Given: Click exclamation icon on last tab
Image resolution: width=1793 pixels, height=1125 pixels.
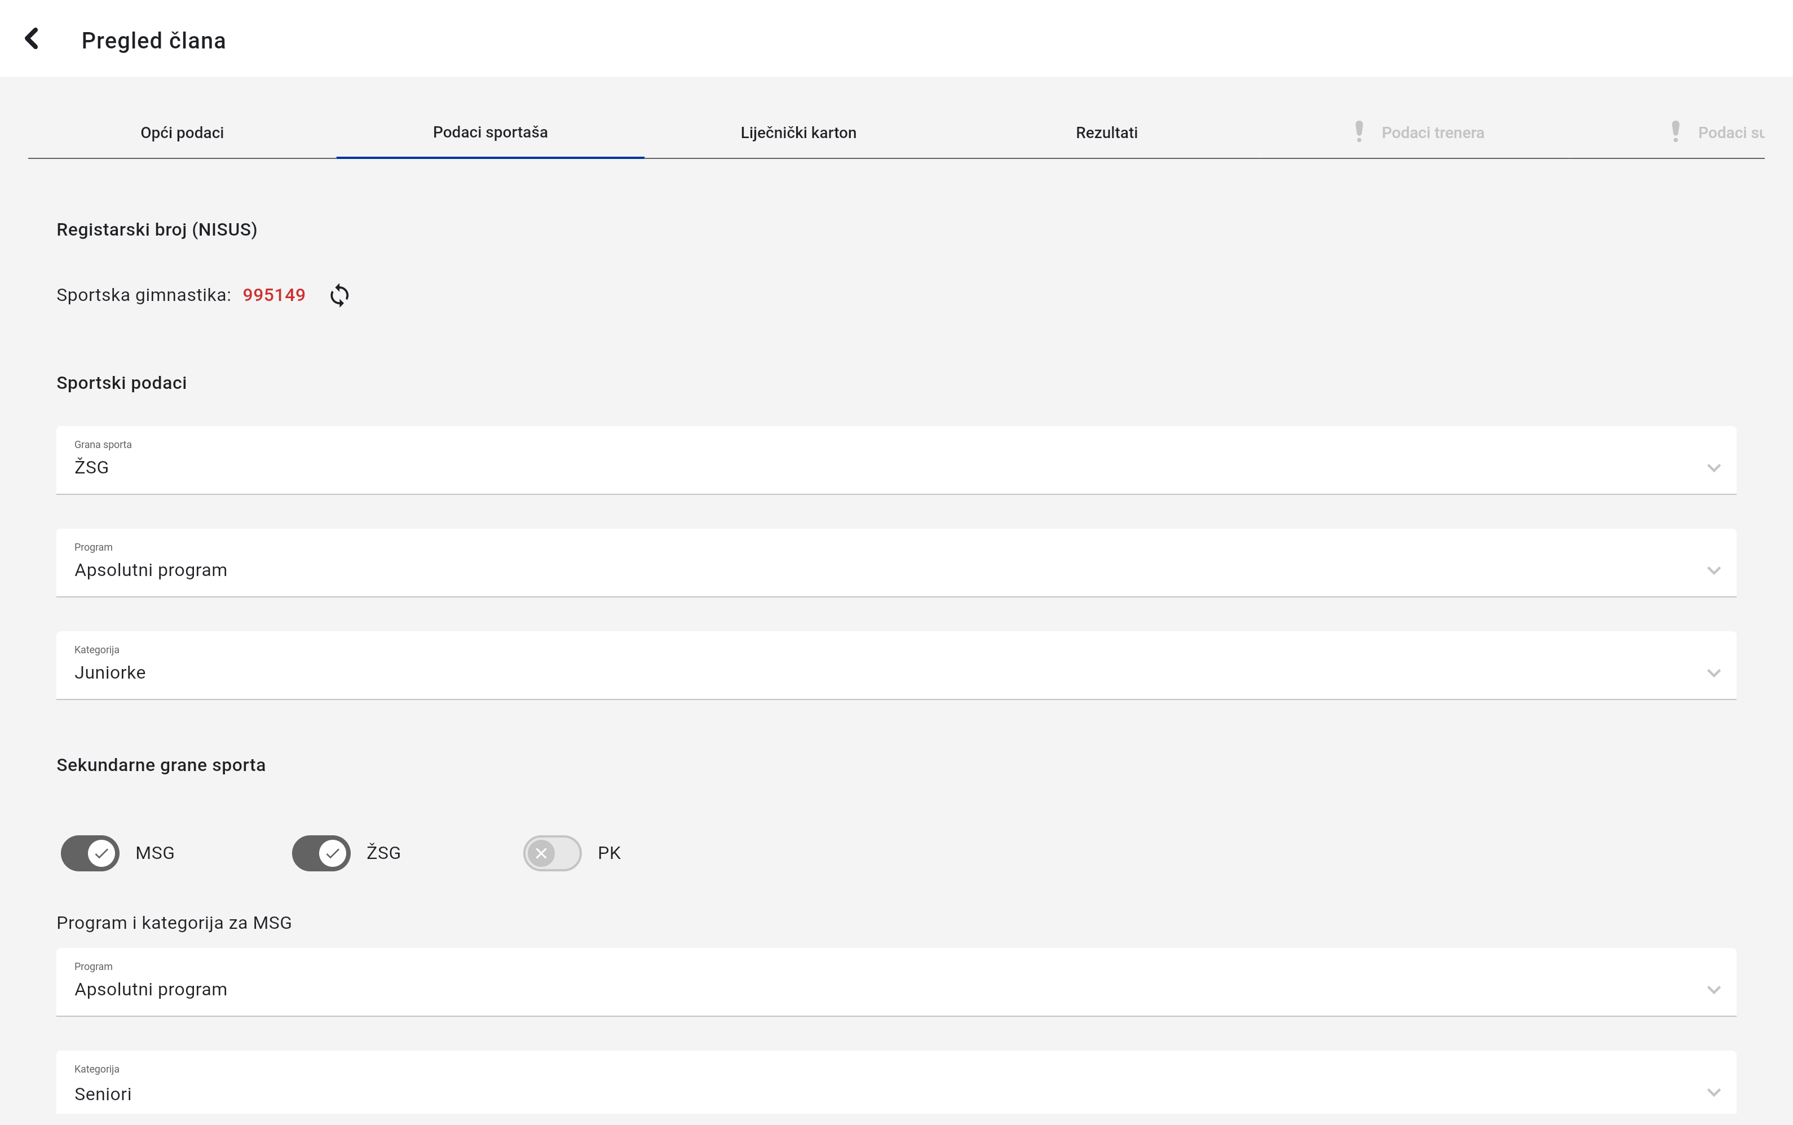Looking at the screenshot, I should tap(1675, 132).
